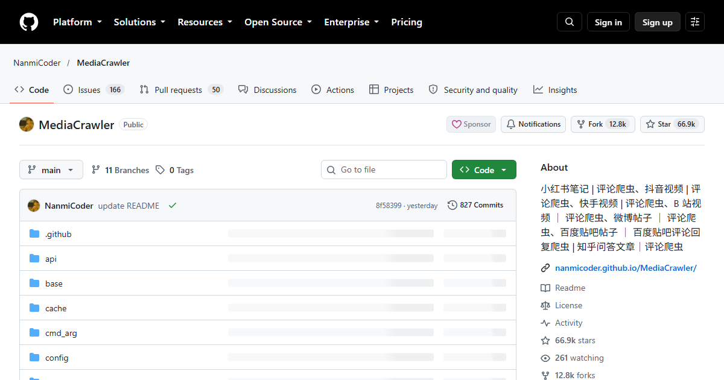724x380 pixels.
Task: Go to the GitHub homepage logo
Action: pos(29,22)
